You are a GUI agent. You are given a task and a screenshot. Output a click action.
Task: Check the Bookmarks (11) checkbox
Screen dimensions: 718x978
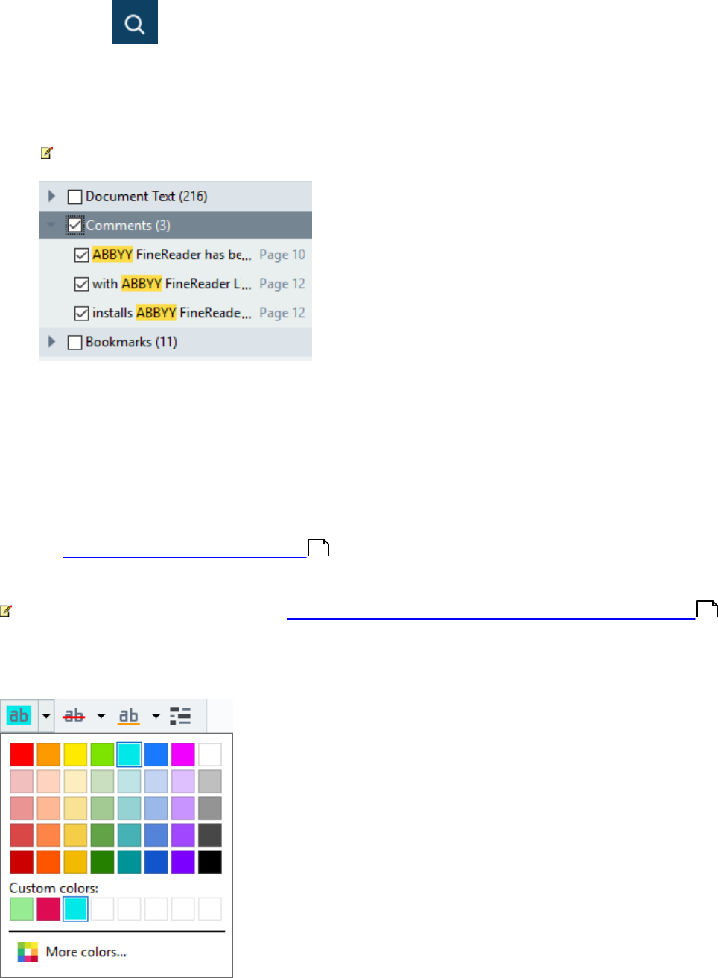click(74, 342)
